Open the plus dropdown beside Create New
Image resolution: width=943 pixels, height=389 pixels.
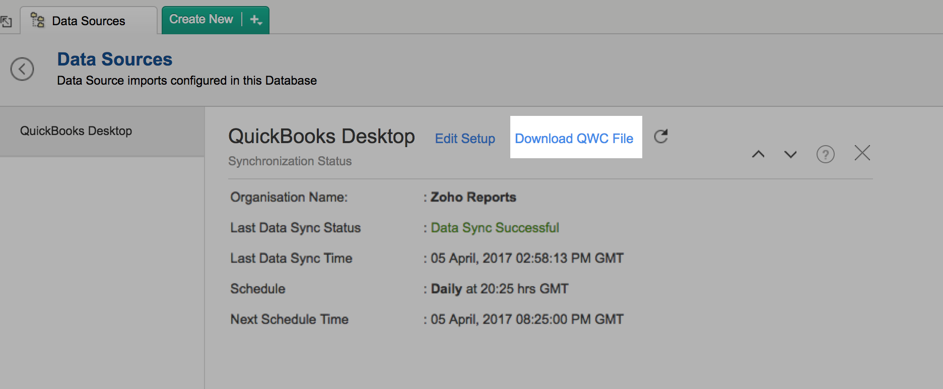[256, 20]
